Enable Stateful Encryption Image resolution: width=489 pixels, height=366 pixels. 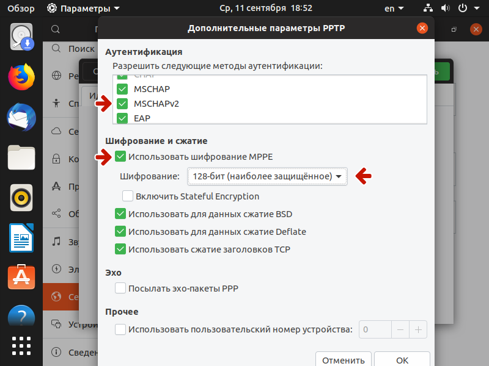127,196
